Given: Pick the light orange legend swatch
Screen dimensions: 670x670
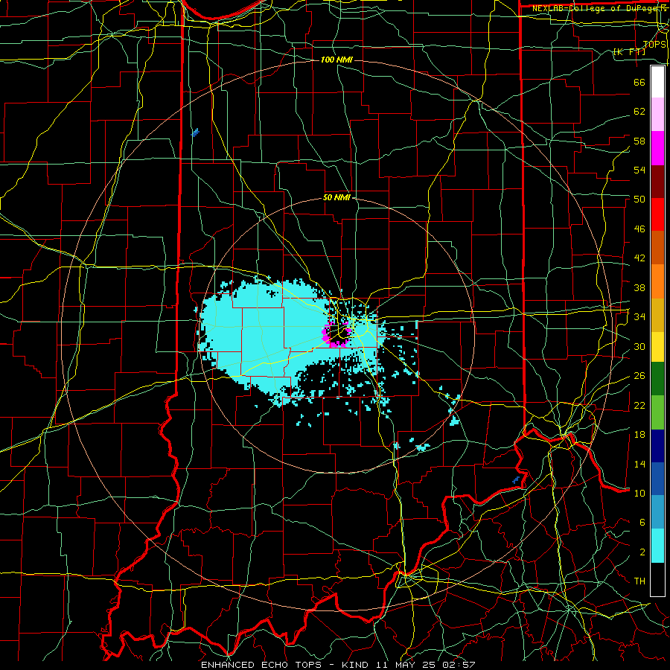Looking at the screenshot, I should pyautogui.click(x=657, y=281).
